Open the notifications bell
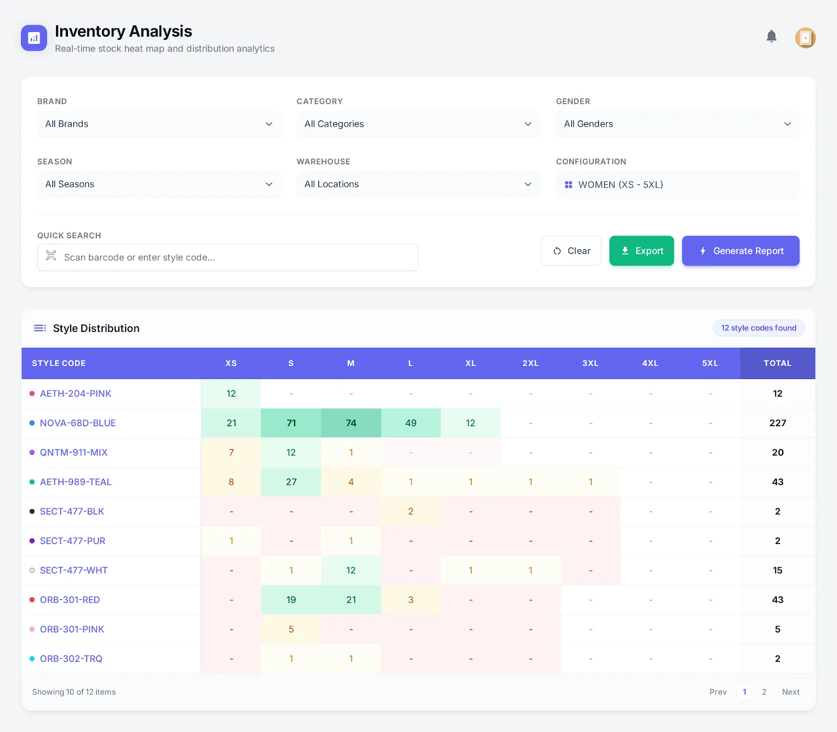837x732 pixels. click(x=771, y=37)
